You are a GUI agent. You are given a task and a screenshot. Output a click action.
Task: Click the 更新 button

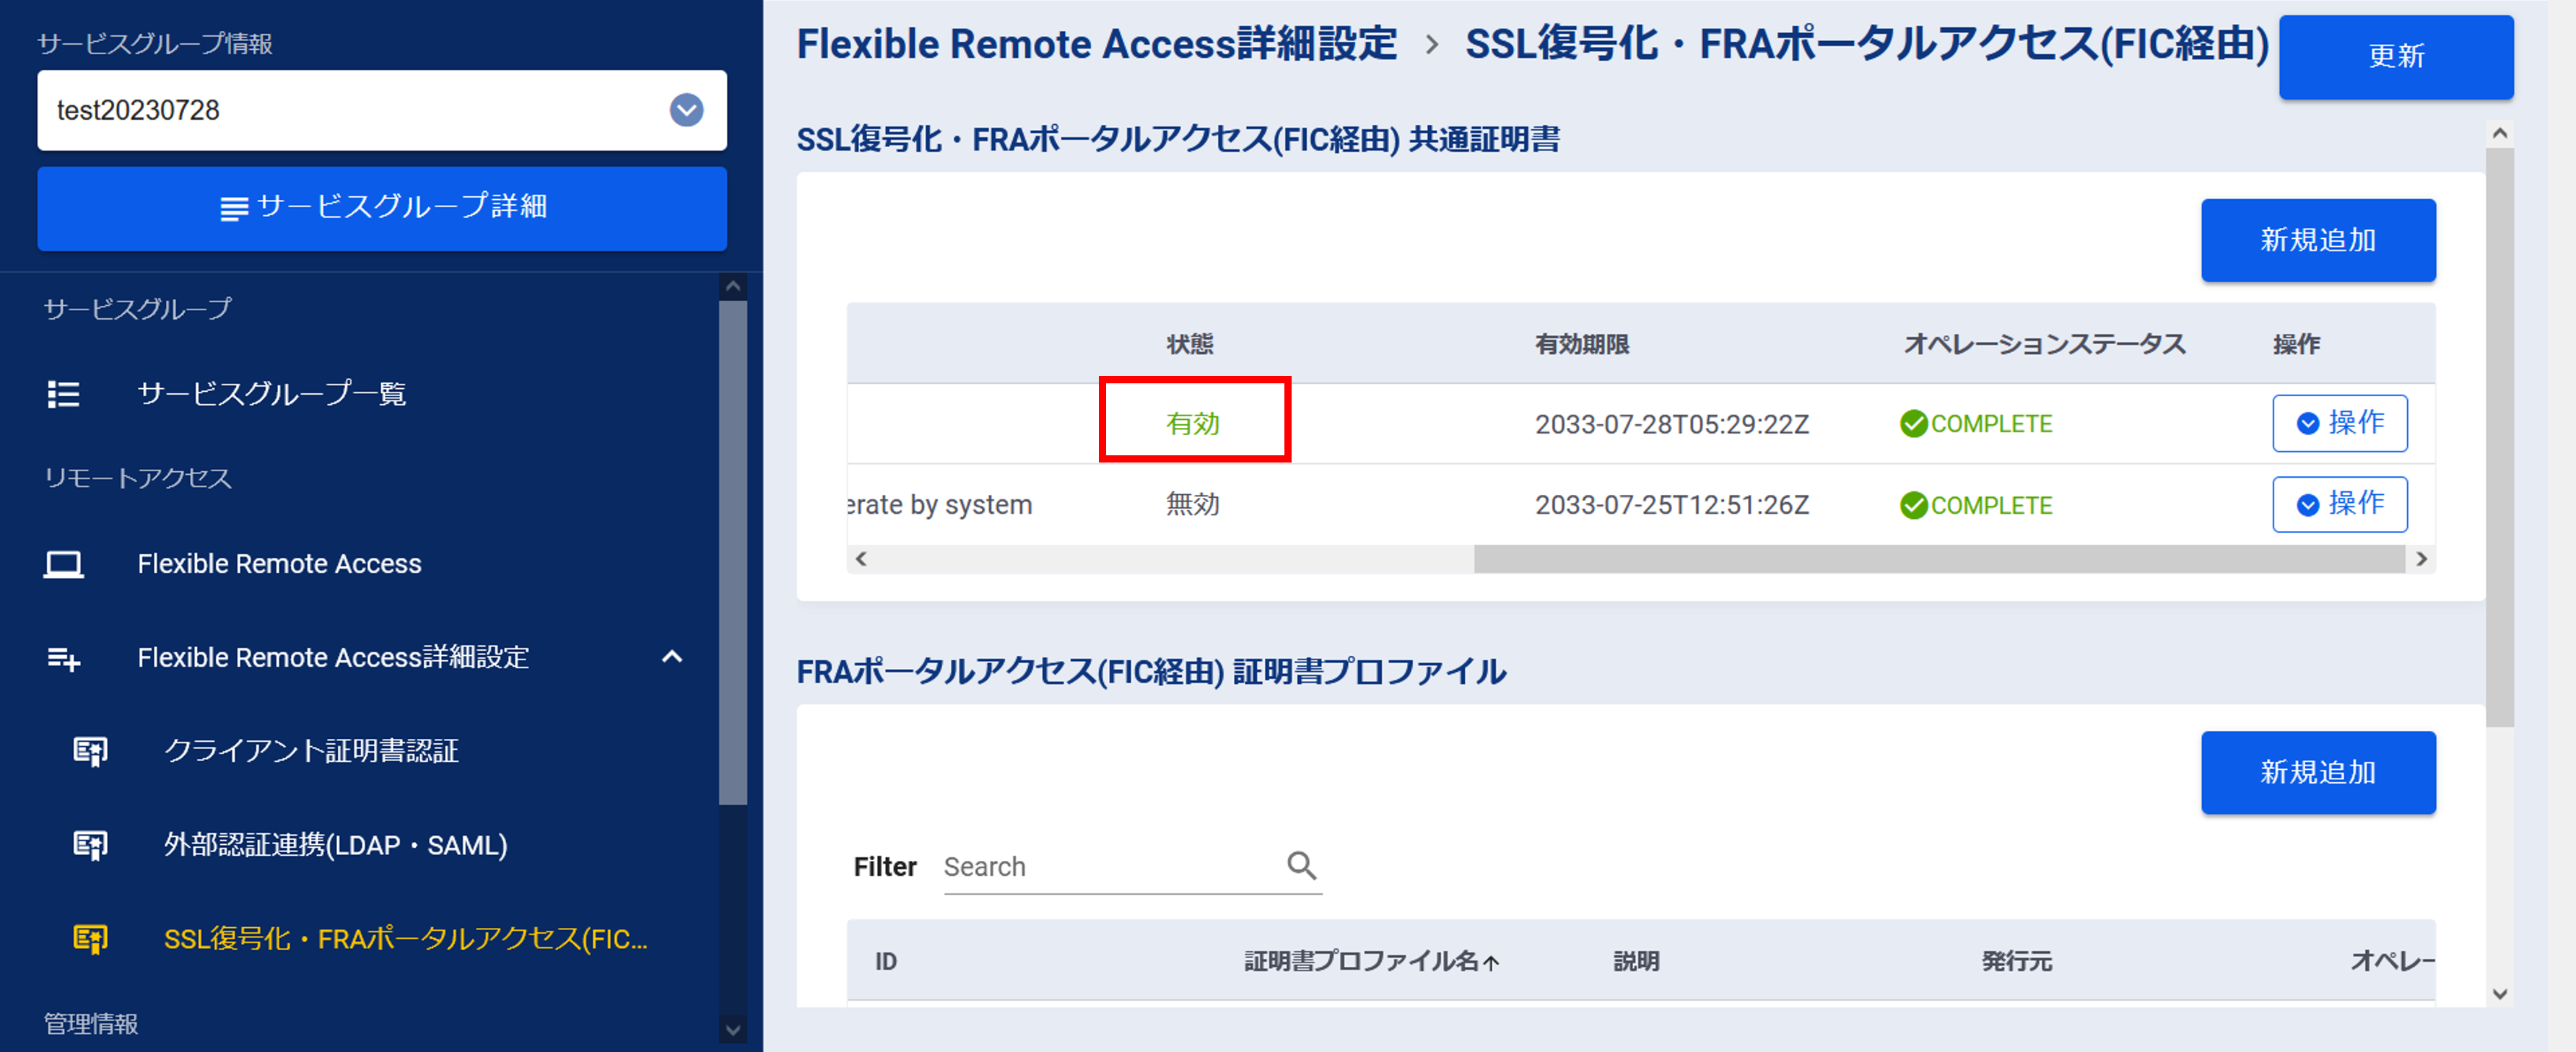[x=2395, y=57]
